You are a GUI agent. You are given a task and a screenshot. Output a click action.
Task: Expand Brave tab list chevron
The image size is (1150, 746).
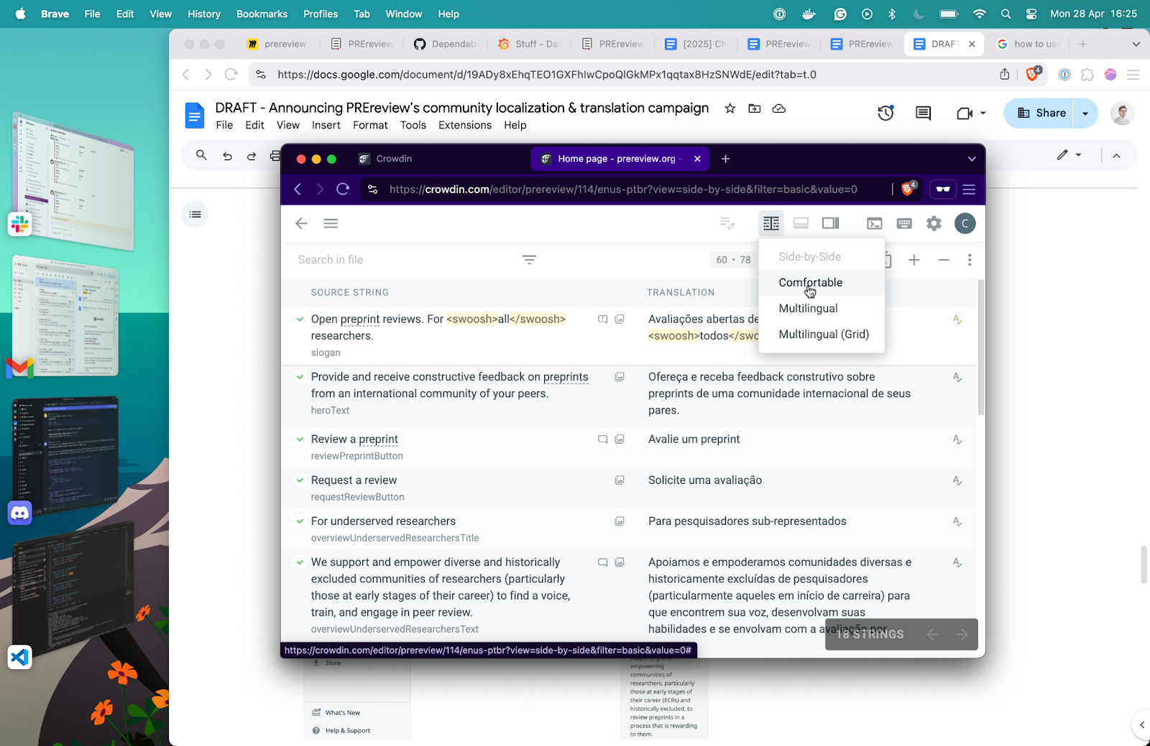pyautogui.click(x=1136, y=44)
